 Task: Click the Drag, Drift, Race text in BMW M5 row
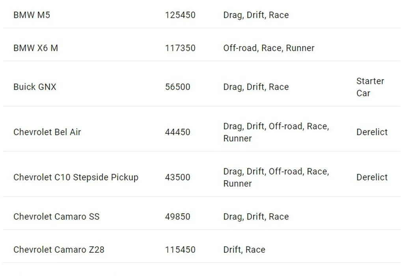(x=256, y=15)
